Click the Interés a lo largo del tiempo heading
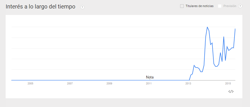 coord(41,7)
